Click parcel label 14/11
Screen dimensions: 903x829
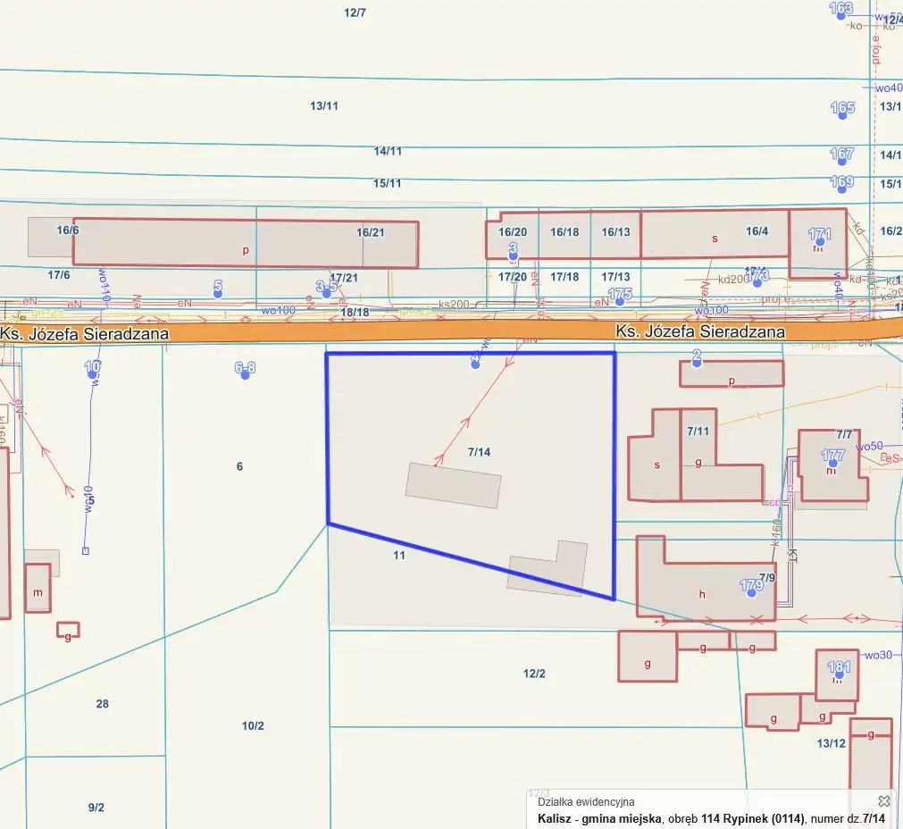[388, 151]
